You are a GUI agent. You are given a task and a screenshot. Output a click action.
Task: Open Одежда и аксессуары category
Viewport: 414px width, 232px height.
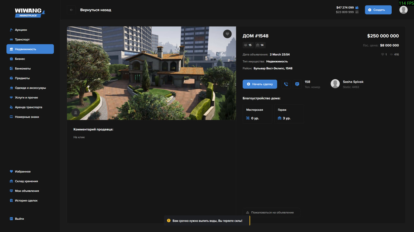(x=30, y=88)
